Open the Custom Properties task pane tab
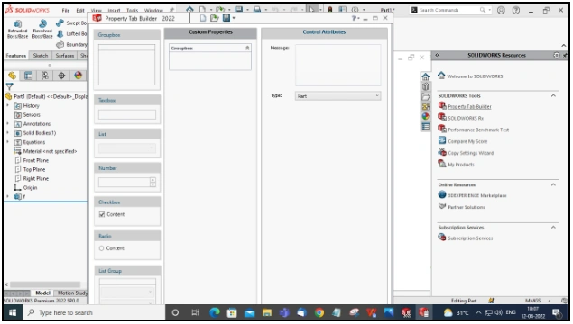This screenshot has width=573, height=324. coord(425,127)
